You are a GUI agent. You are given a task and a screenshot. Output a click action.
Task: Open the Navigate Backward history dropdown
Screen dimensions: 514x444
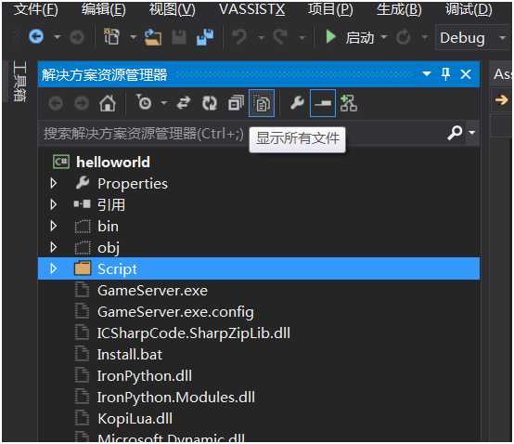coord(58,37)
